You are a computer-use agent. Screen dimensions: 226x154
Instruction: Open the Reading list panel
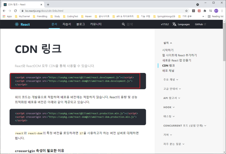pos(216,16)
